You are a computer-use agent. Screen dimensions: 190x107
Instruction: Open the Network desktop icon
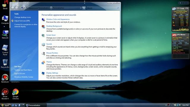[x=5, y=34]
